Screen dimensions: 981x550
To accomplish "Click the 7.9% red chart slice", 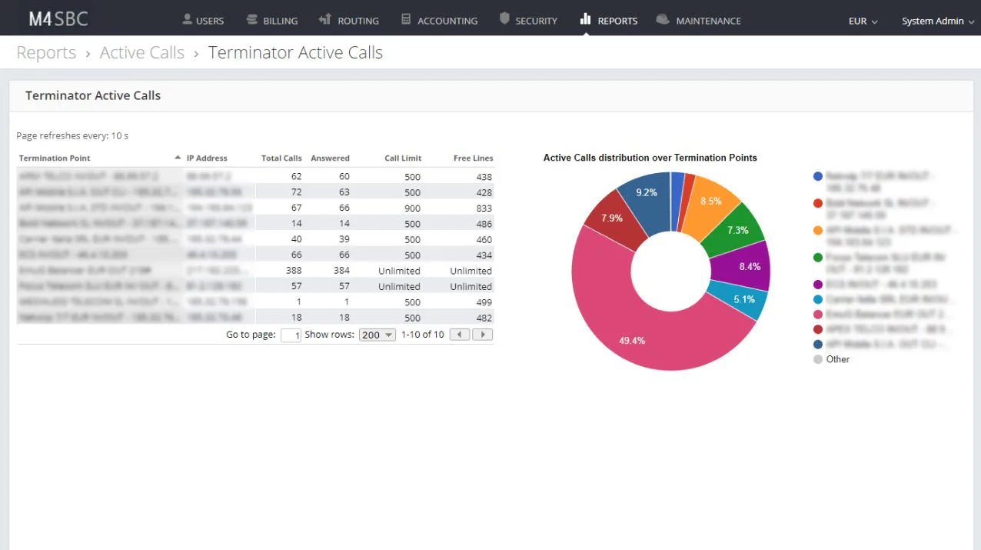I will (611, 218).
